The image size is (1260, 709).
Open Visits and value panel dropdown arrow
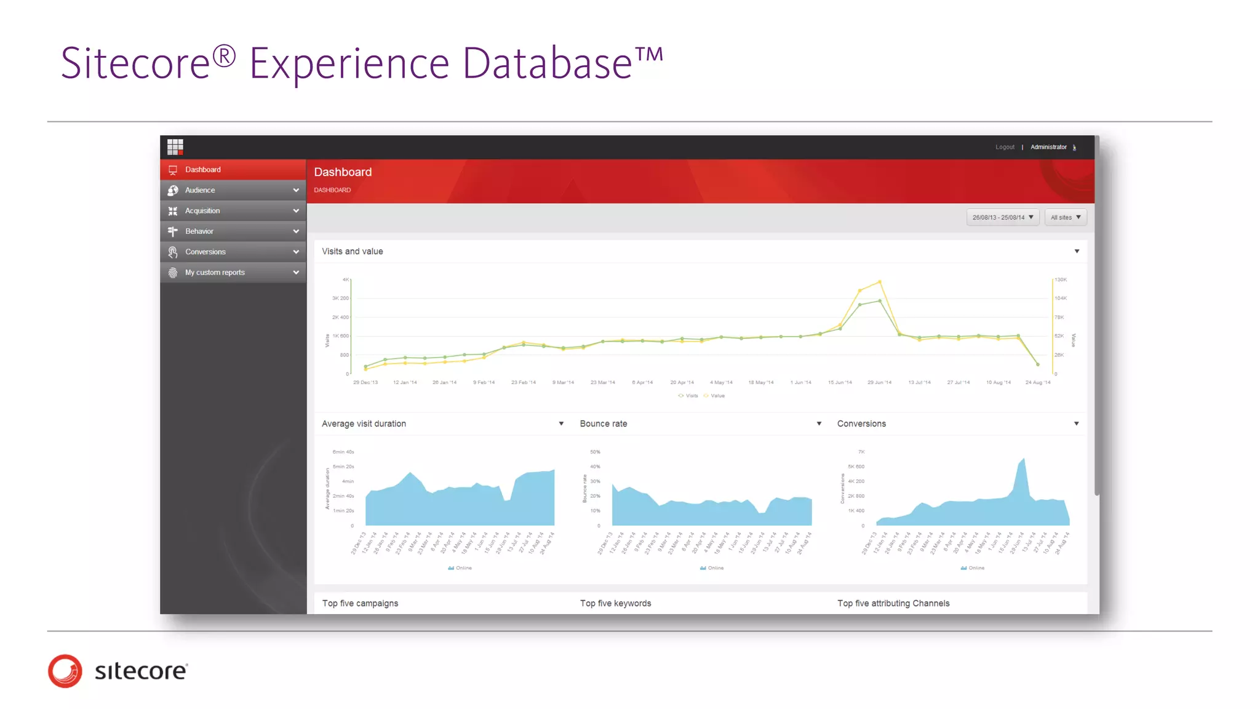coord(1077,251)
